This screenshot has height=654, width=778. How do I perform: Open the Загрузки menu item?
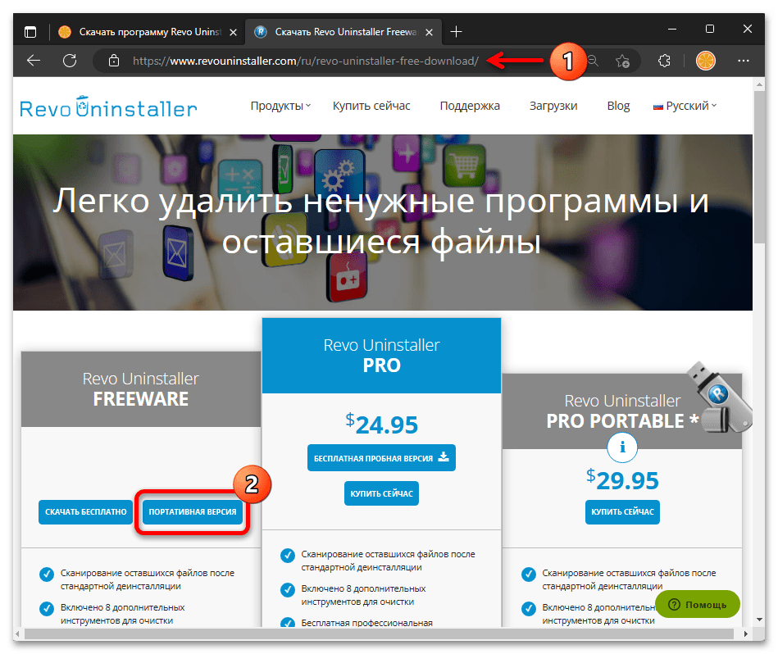click(553, 106)
